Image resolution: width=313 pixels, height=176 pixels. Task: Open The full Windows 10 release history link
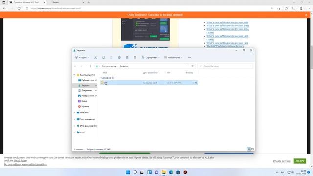[x=225, y=46]
